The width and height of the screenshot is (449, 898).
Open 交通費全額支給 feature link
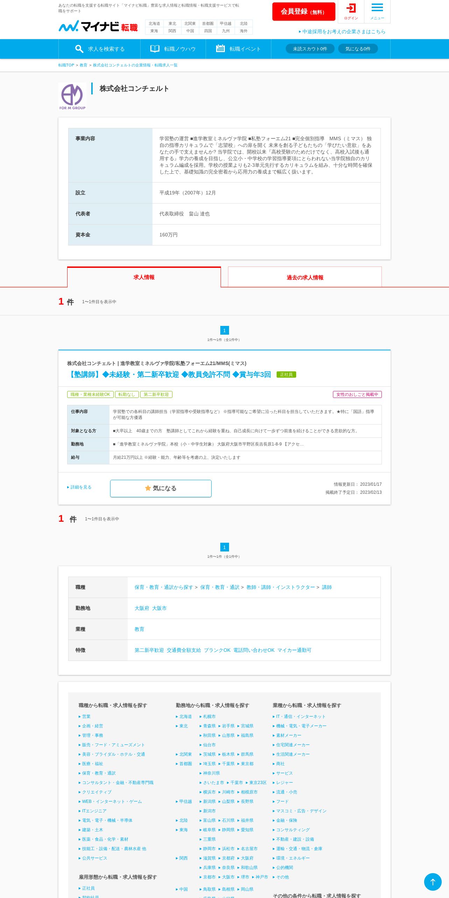click(x=184, y=650)
